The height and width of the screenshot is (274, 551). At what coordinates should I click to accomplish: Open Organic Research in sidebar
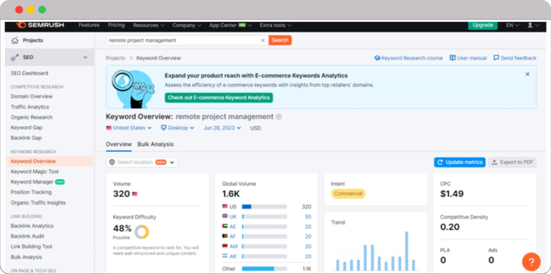[x=32, y=117]
